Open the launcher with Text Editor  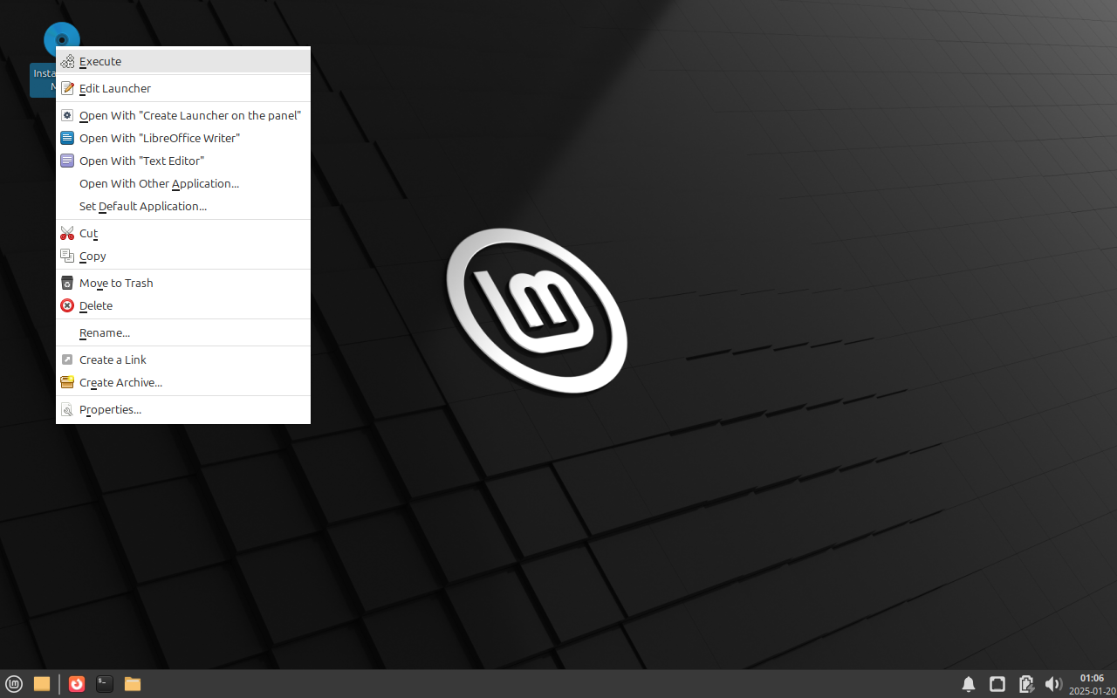click(x=183, y=161)
